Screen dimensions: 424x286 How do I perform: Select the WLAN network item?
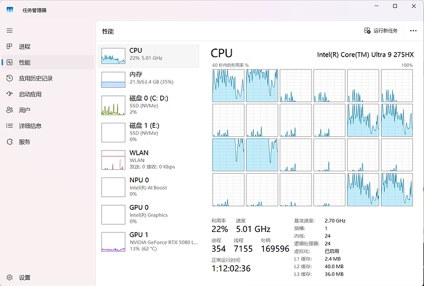149,159
